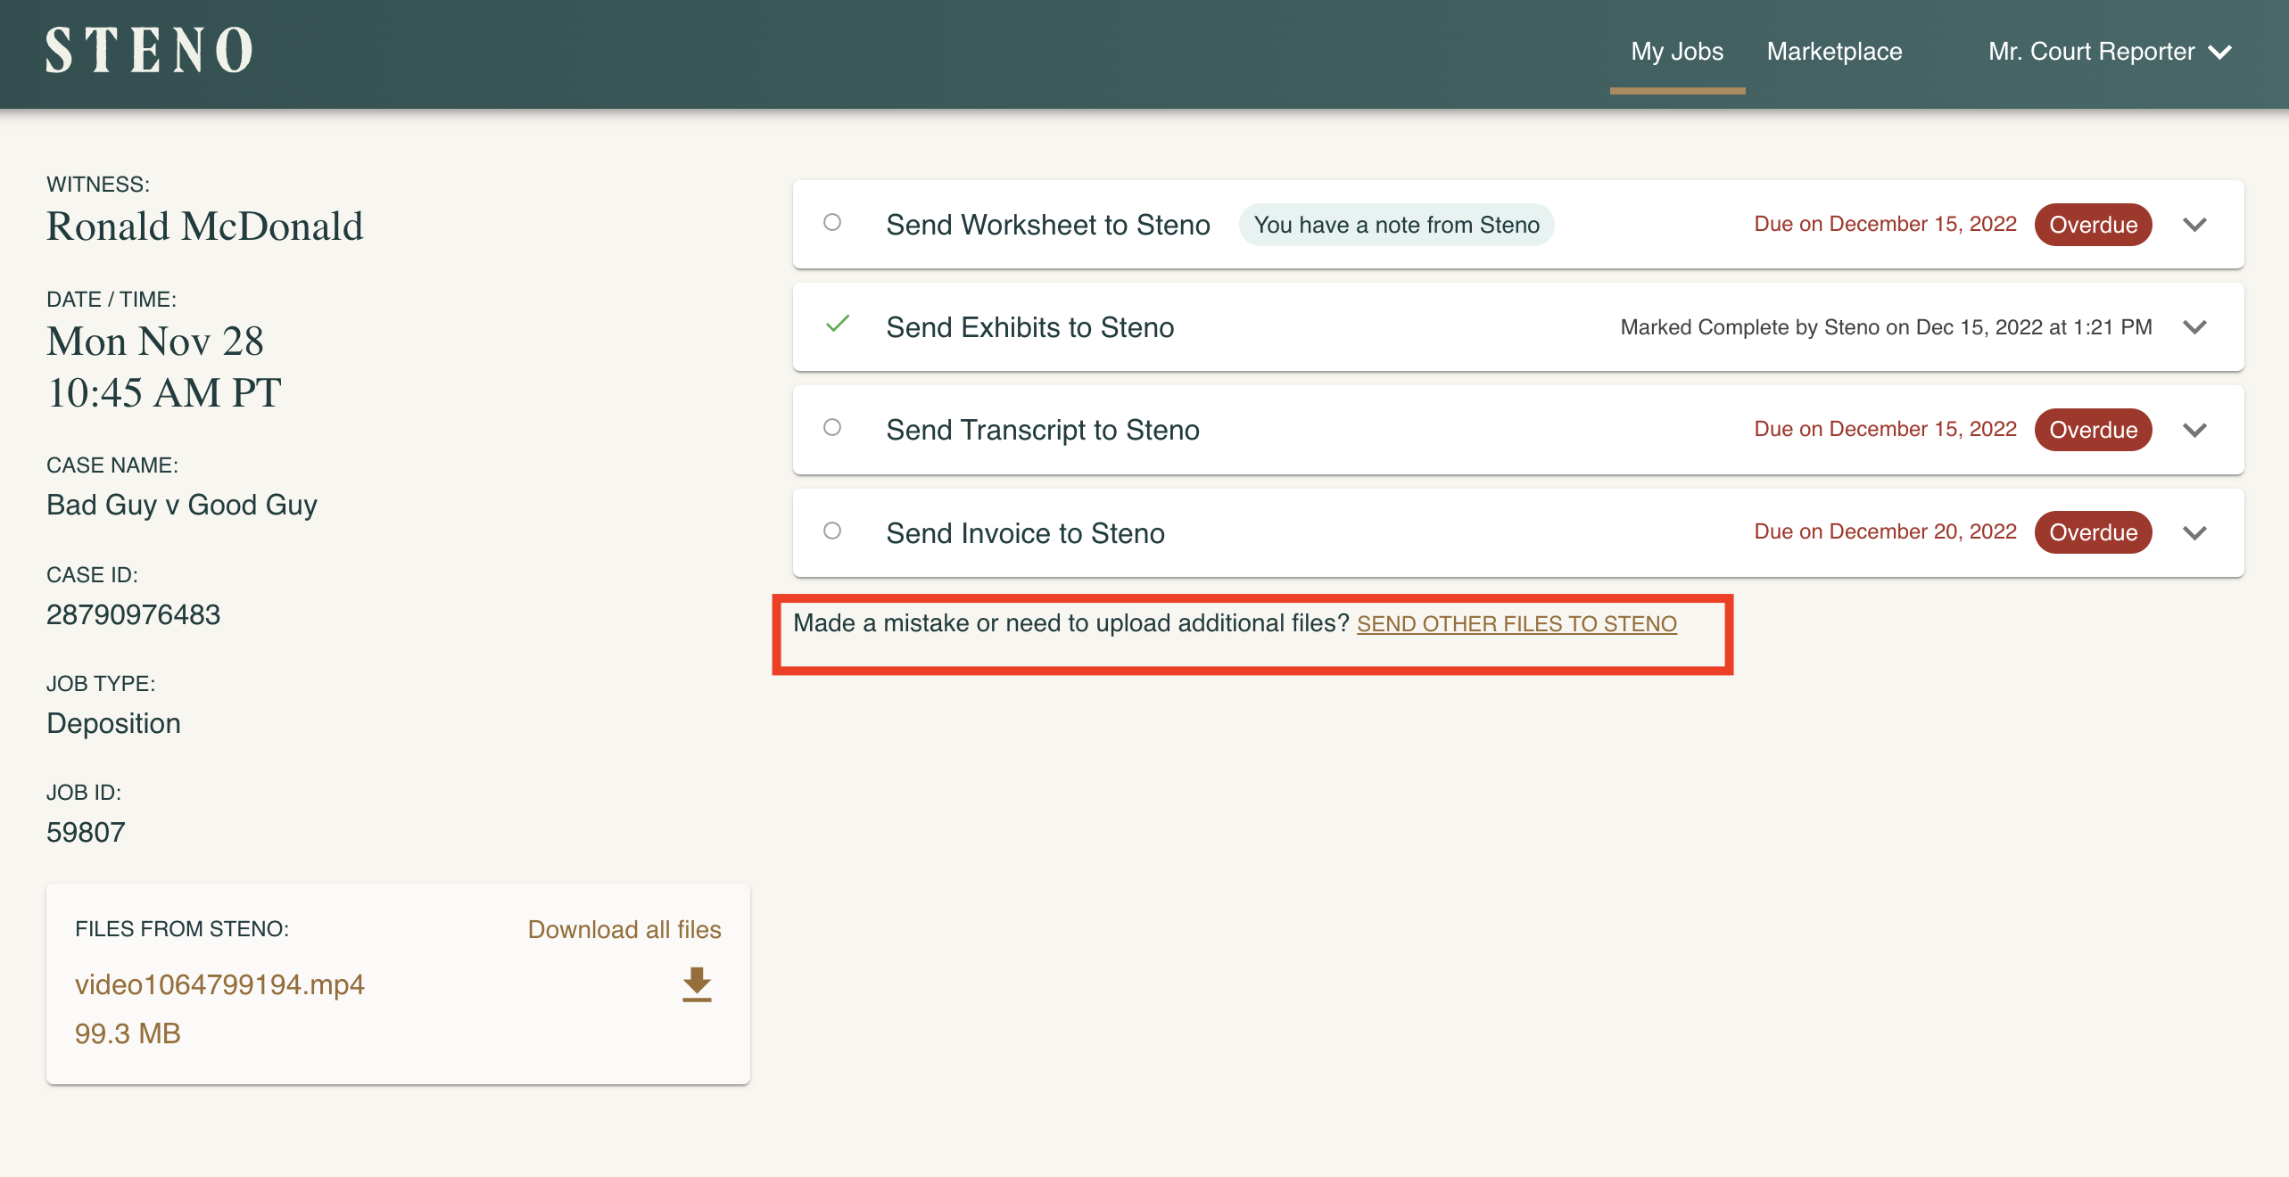Click the 99.3 MB file size text
Image resolution: width=2289 pixels, height=1177 pixels.
click(x=128, y=1033)
